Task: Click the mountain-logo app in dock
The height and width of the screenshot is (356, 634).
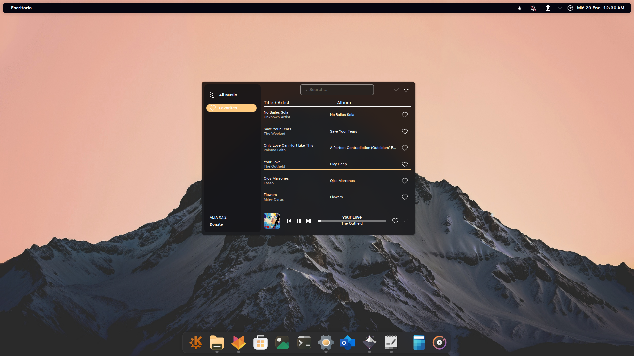Action: tap(370, 343)
